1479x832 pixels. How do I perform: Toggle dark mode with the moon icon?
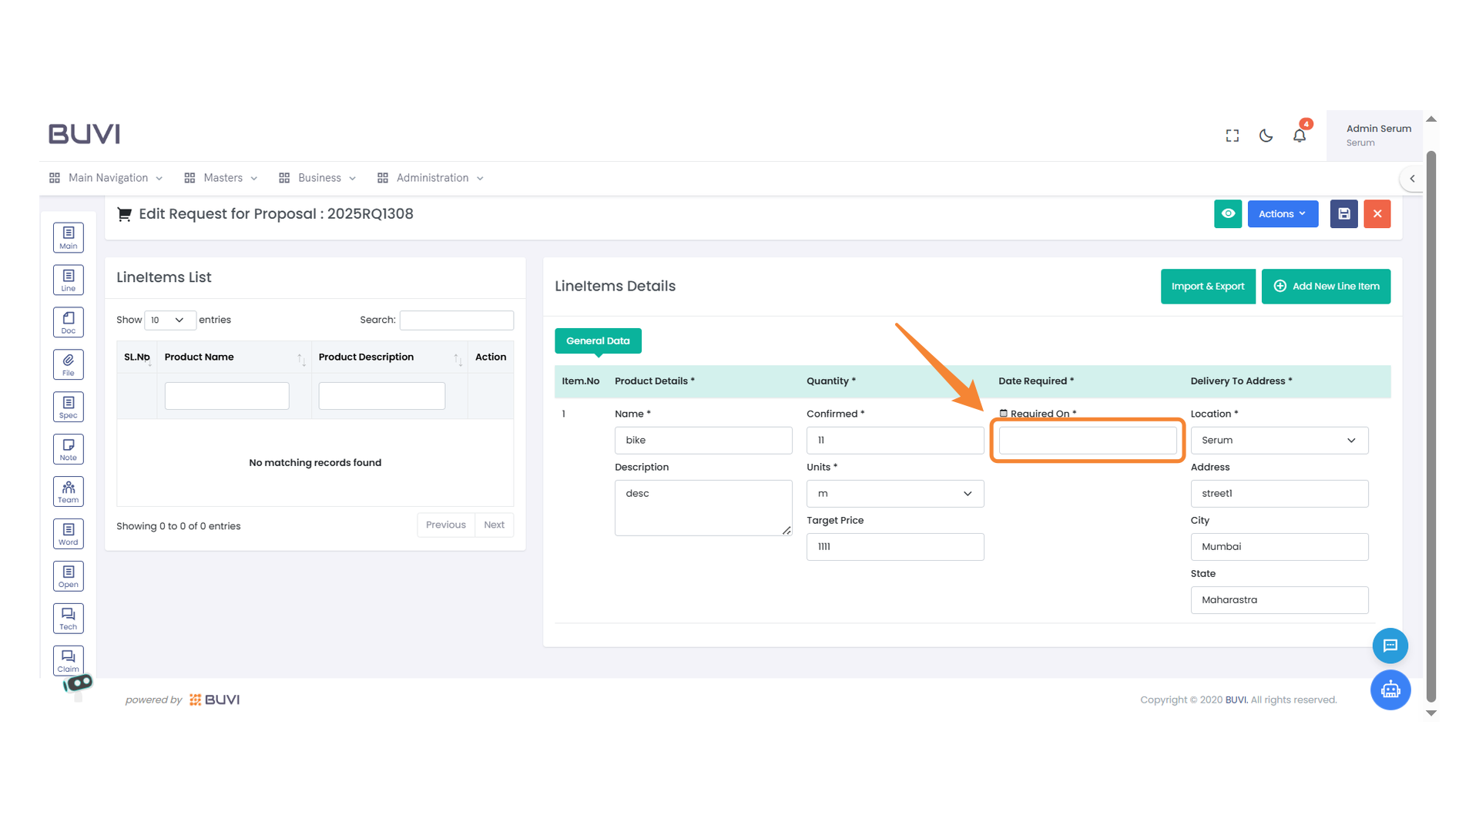(1266, 135)
